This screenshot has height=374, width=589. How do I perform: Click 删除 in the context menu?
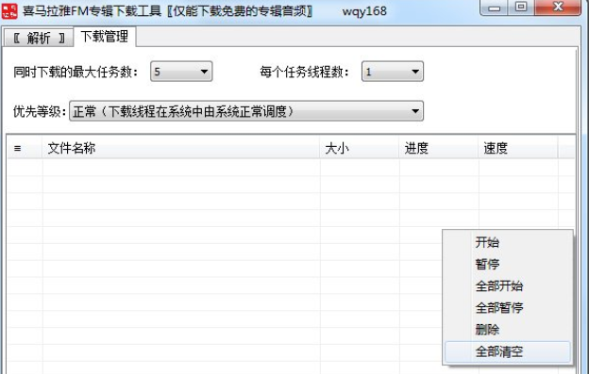[508, 330]
